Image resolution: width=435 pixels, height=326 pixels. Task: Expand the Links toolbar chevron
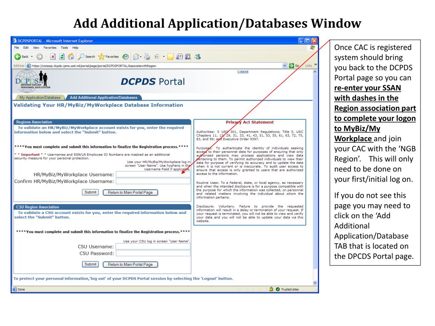click(316, 65)
